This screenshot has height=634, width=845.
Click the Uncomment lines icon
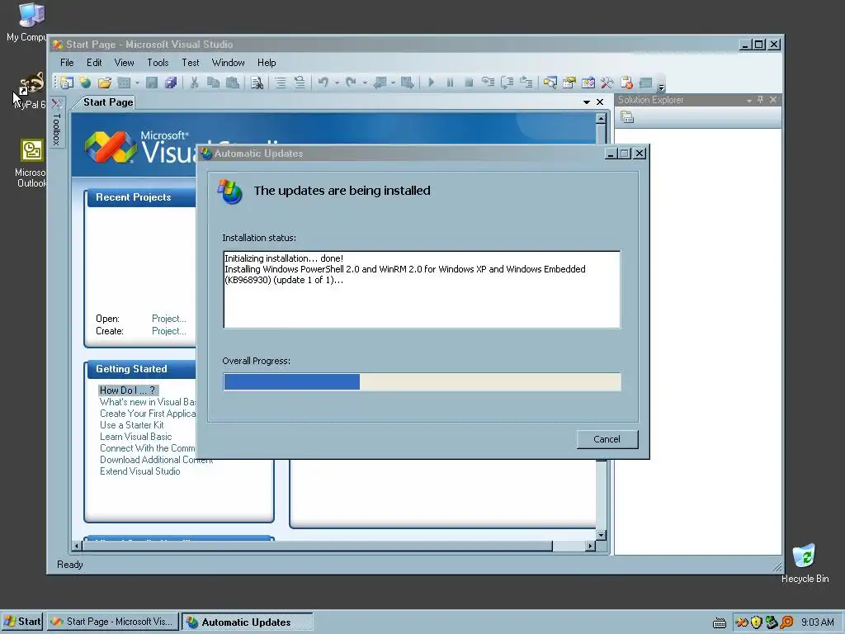coord(299,83)
